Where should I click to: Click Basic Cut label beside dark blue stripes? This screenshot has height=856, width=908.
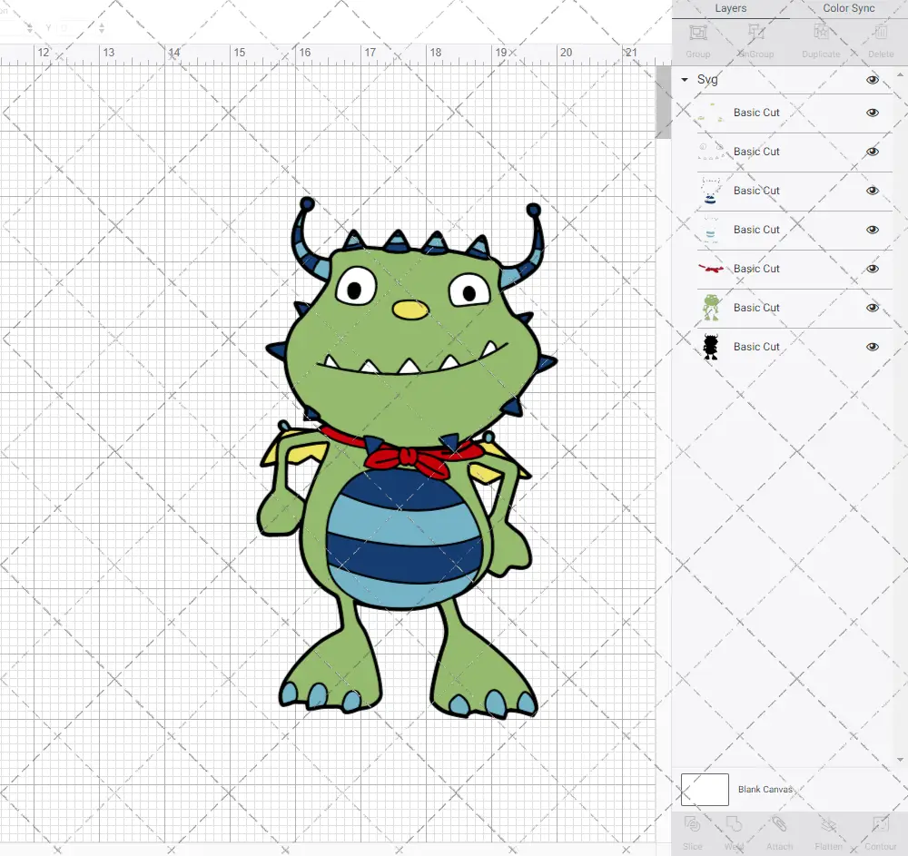[x=756, y=191]
